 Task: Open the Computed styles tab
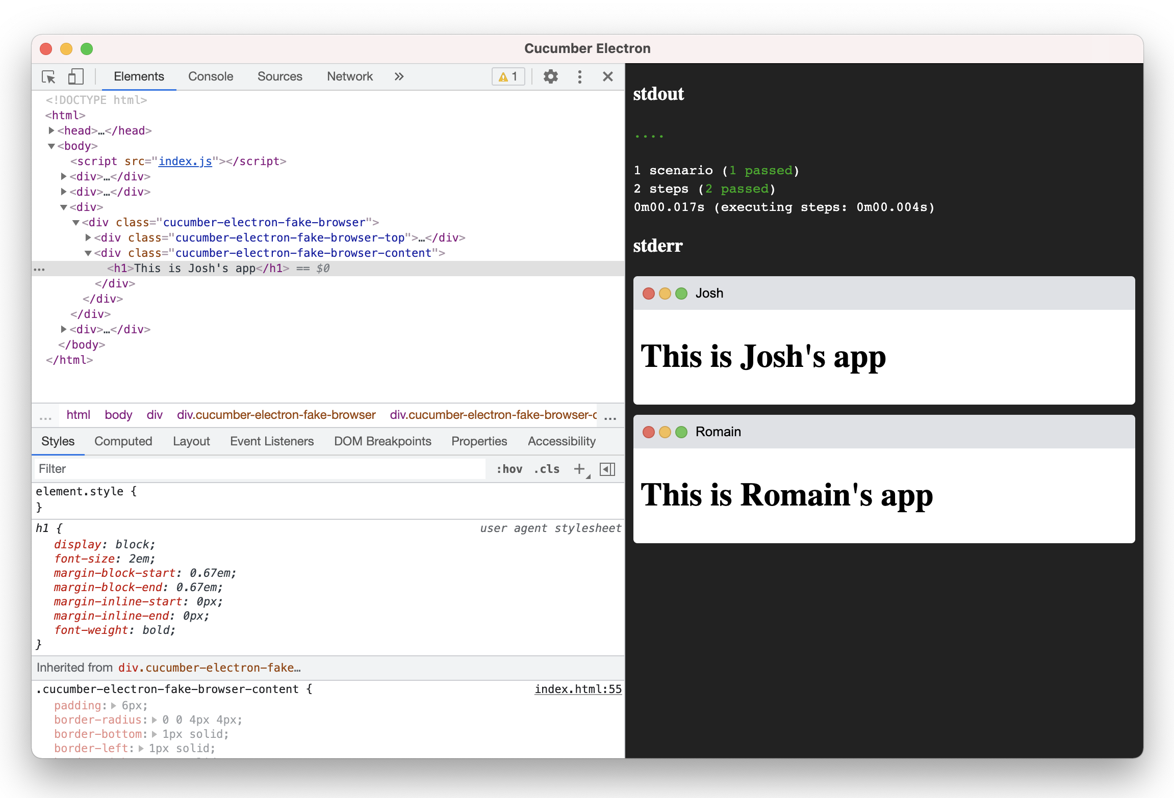(123, 441)
